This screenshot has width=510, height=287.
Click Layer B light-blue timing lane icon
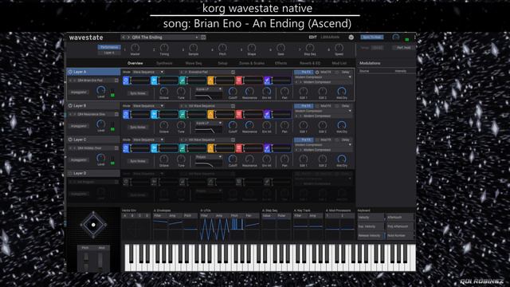[154, 114]
